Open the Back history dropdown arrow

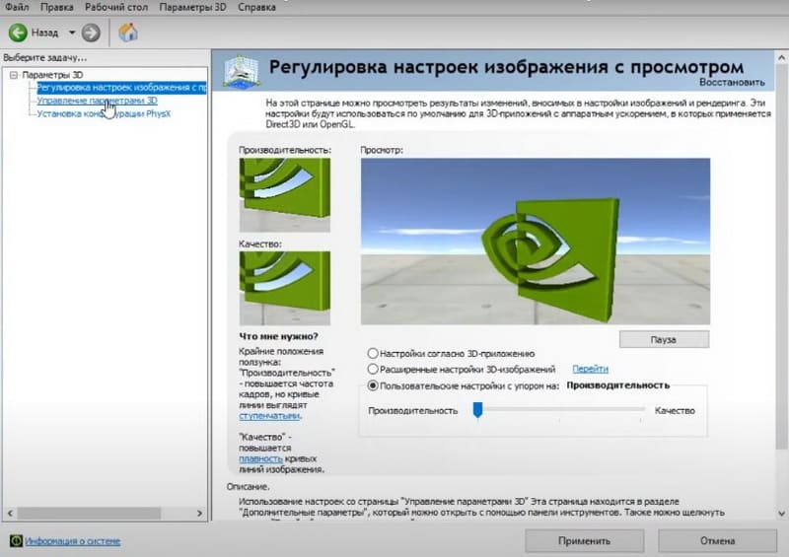click(x=72, y=33)
